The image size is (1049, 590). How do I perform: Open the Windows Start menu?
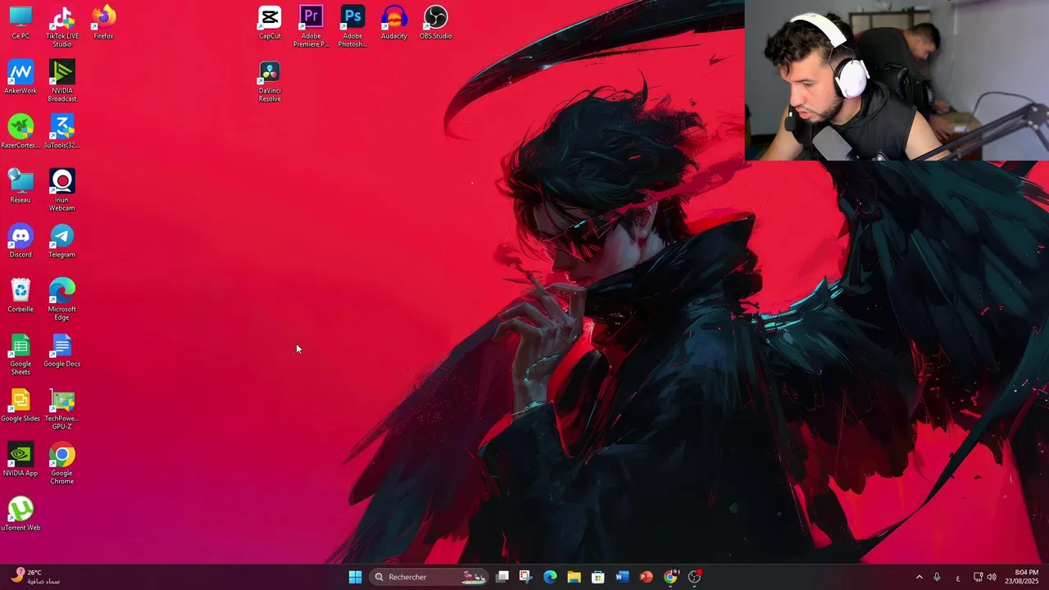[355, 577]
